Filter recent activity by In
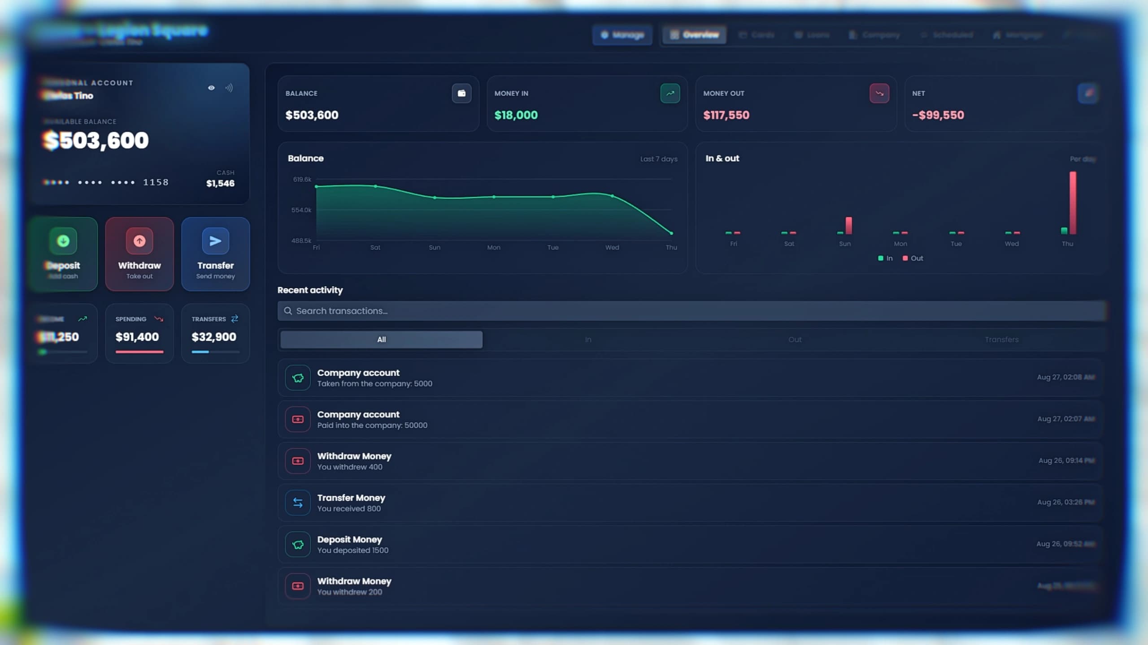The width and height of the screenshot is (1148, 645). pyautogui.click(x=588, y=340)
